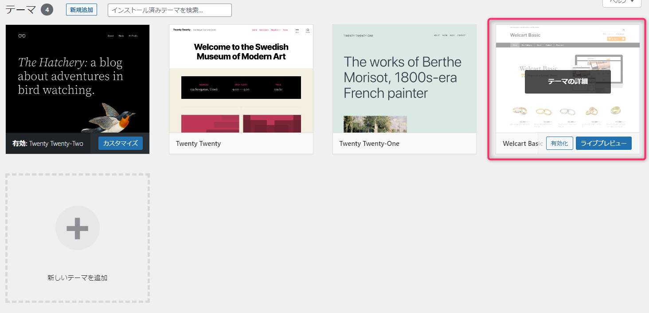The width and height of the screenshot is (649, 313).
Task: Launch ライブプレビュー for Welcart Basic
Action: pos(603,143)
